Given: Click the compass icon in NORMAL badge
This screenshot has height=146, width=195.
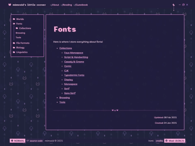Looking at the screenshot, I should (12, 141).
